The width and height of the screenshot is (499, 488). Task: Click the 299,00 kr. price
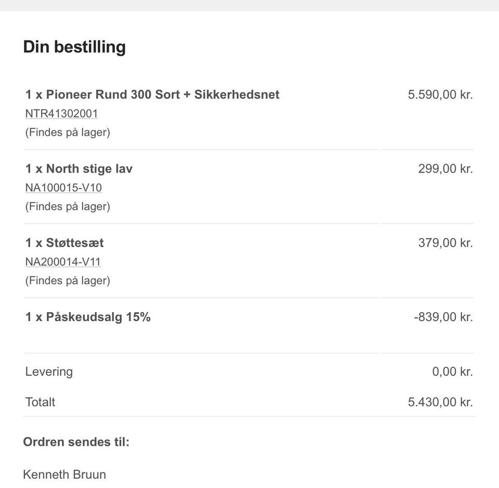[445, 168]
